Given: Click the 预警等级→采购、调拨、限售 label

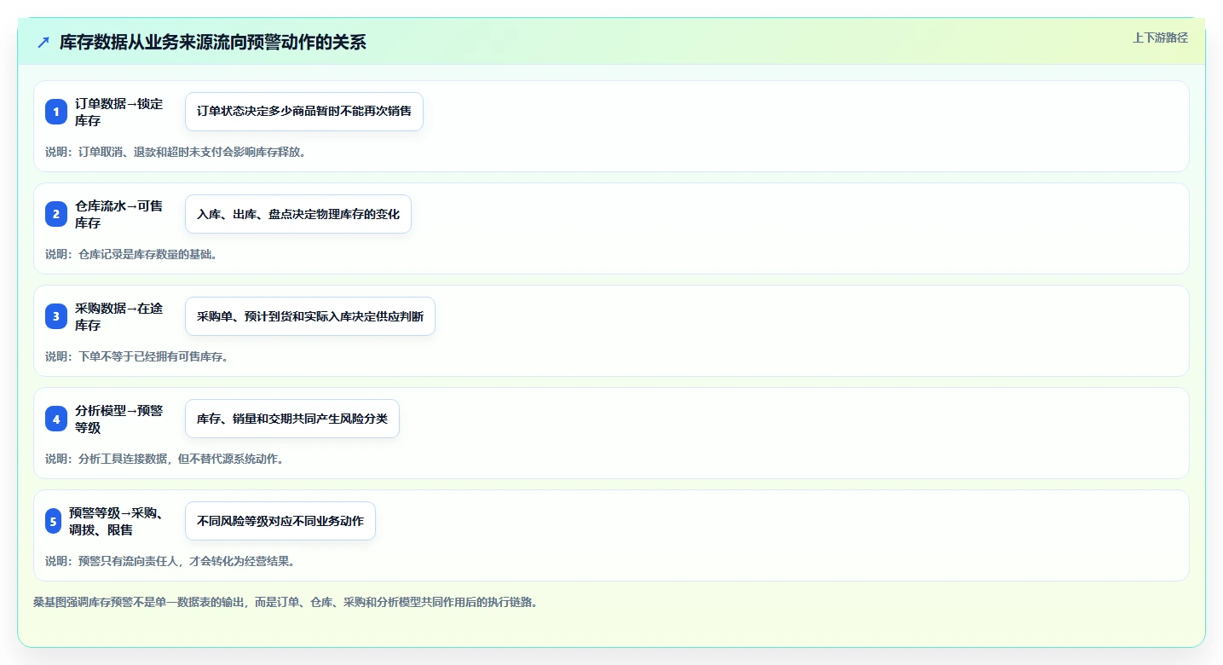Looking at the screenshot, I should coord(117,521).
